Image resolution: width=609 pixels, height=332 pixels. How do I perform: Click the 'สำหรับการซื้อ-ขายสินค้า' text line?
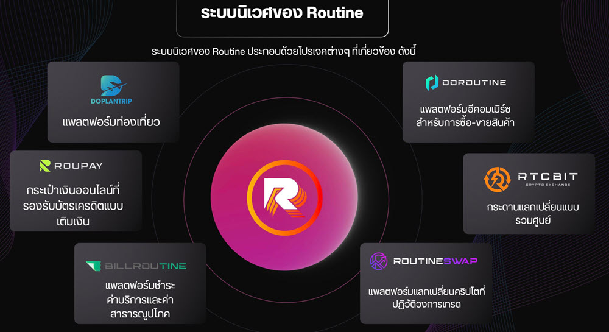pos(465,122)
